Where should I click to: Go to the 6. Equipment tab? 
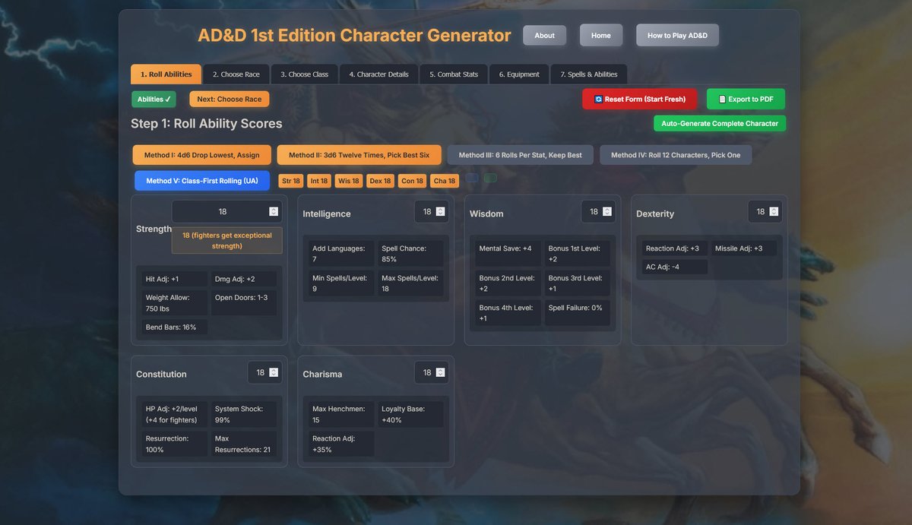[519, 74]
